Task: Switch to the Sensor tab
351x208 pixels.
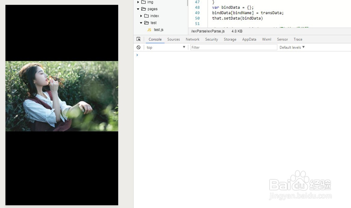Action: tap(282, 39)
